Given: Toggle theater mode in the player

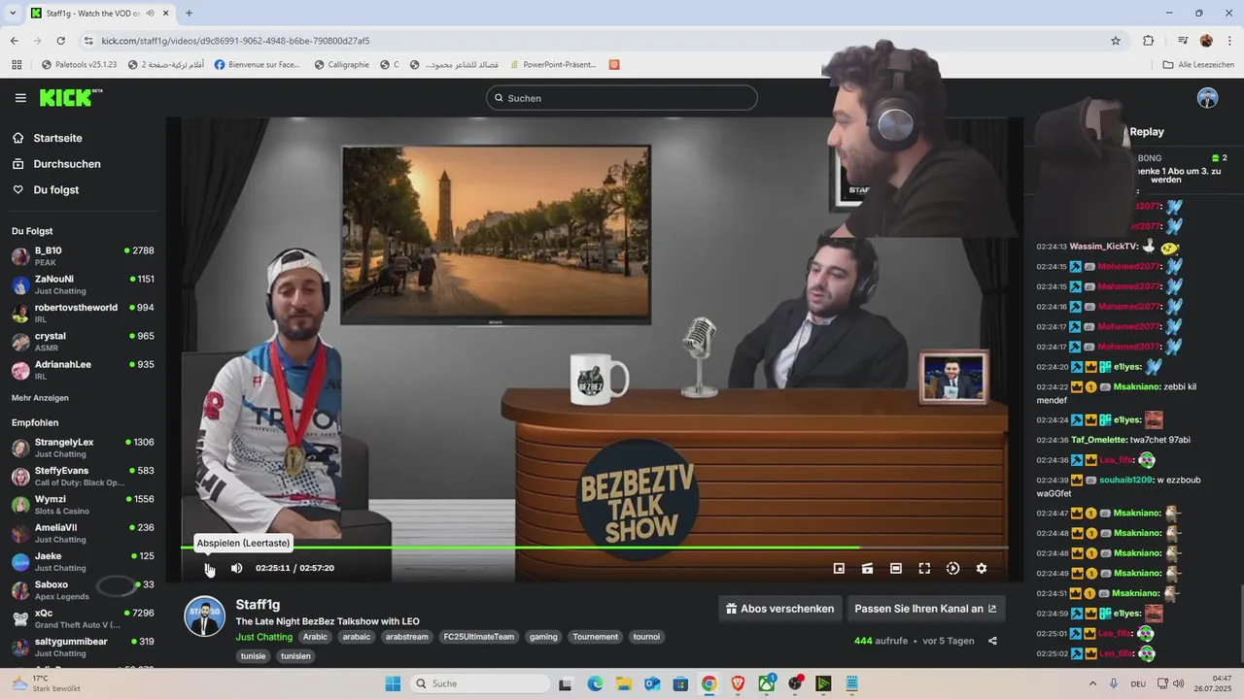Looking at the screenshot, I should point(896,568).
